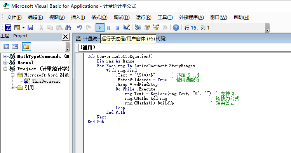Open the (通用) object dropdown
This screenshot has width=291, height=153.
tap(185, 48)
